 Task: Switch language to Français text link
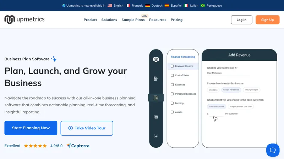137,6
